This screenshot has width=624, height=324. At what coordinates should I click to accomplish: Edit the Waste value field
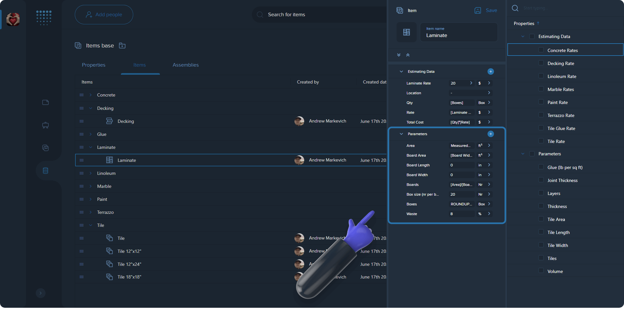(461, 214)
